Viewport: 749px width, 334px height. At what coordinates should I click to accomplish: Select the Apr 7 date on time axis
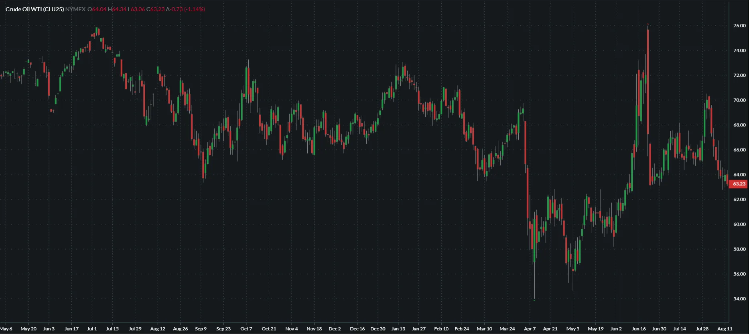point(530,329)
